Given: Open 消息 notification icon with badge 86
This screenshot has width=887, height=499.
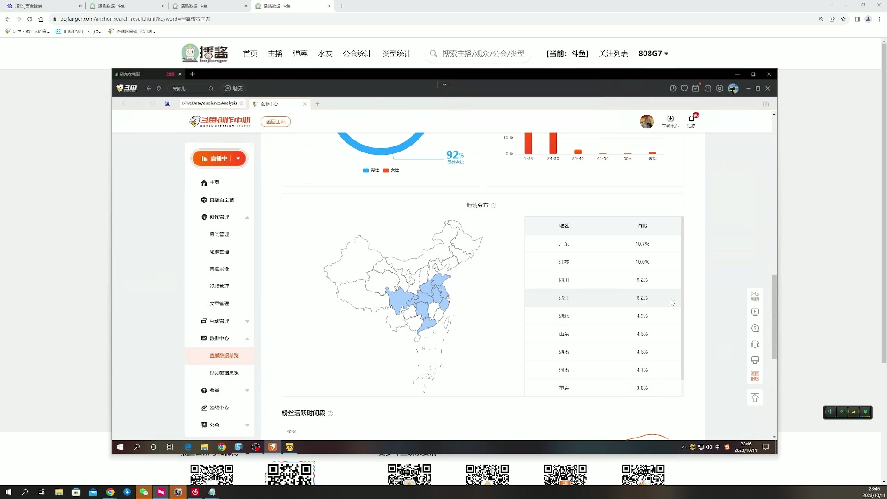Looking at the screenshot, I should point(692,121).
